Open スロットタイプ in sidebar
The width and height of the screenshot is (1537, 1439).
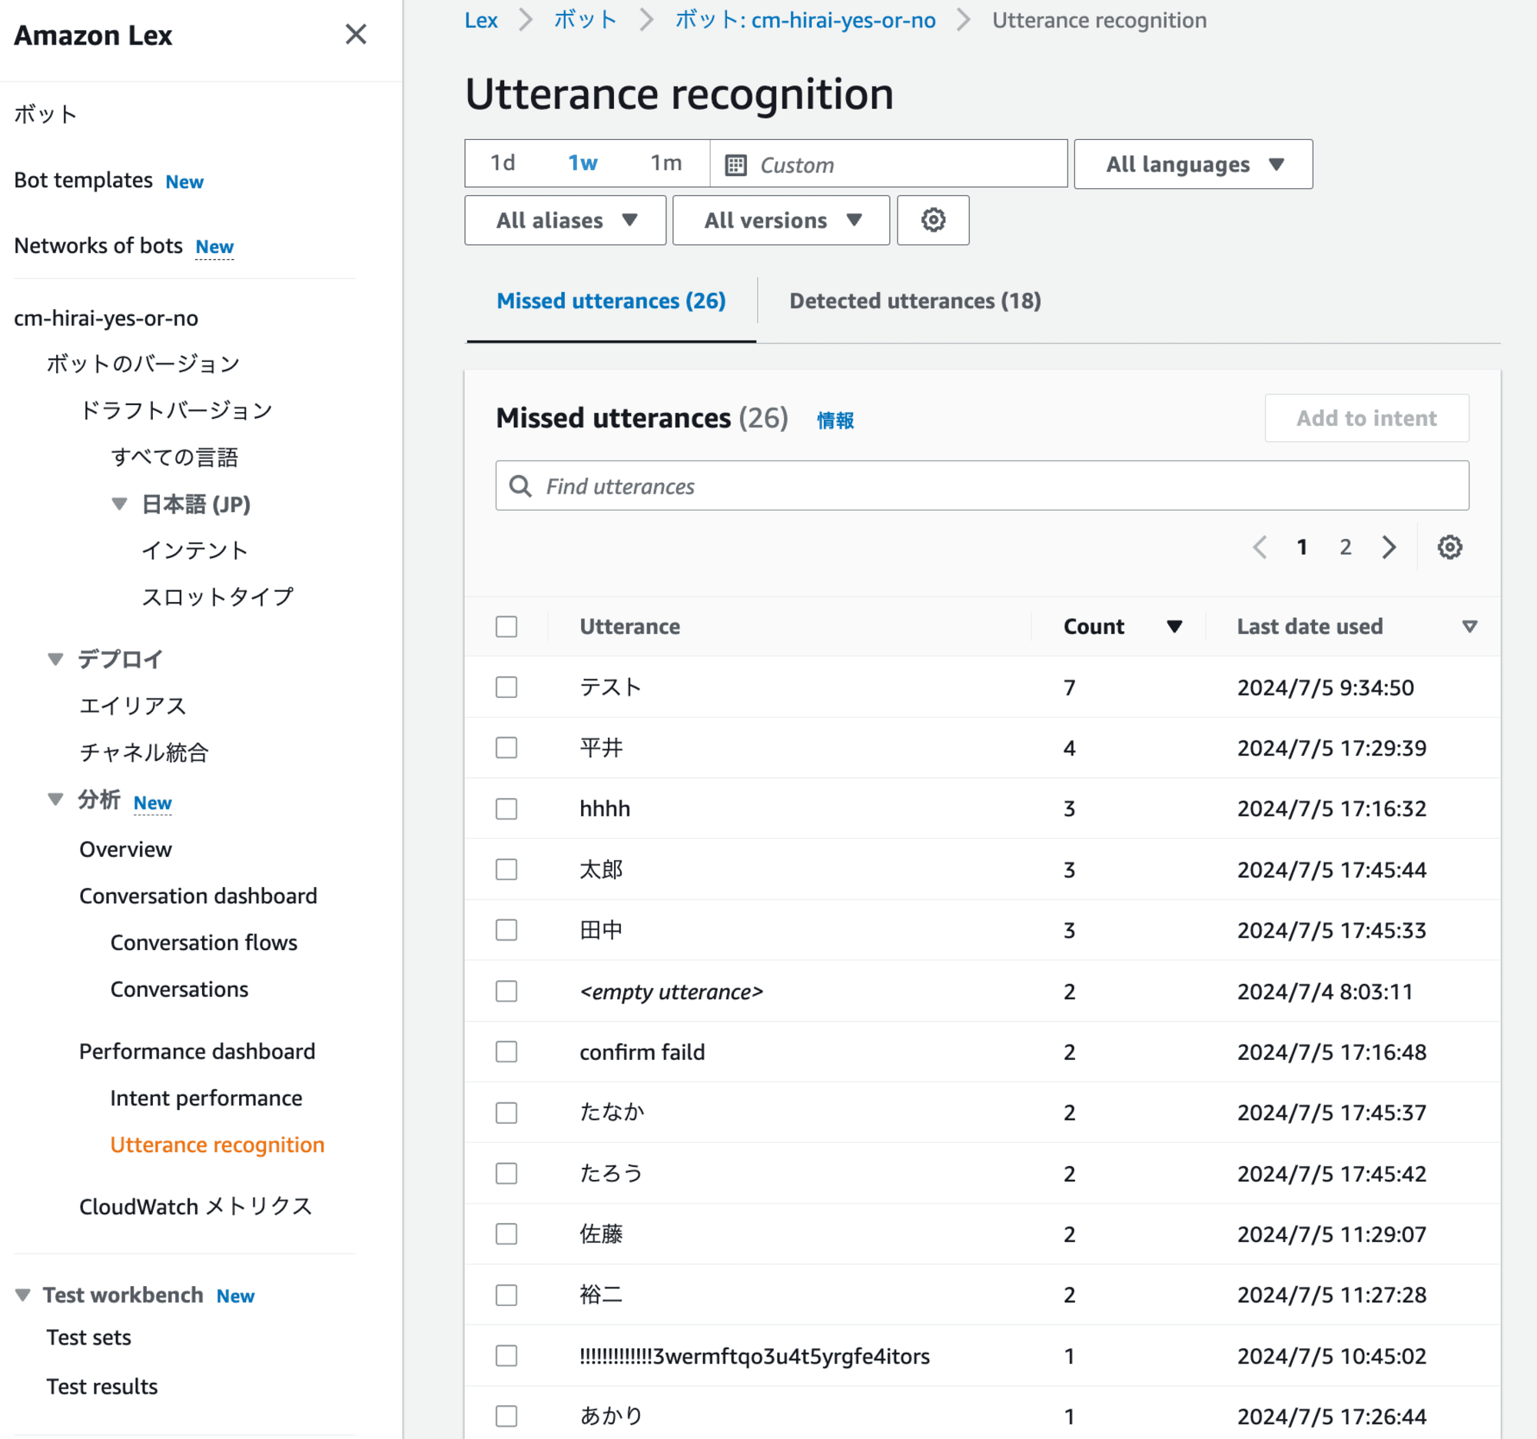(x=218, y=597)
